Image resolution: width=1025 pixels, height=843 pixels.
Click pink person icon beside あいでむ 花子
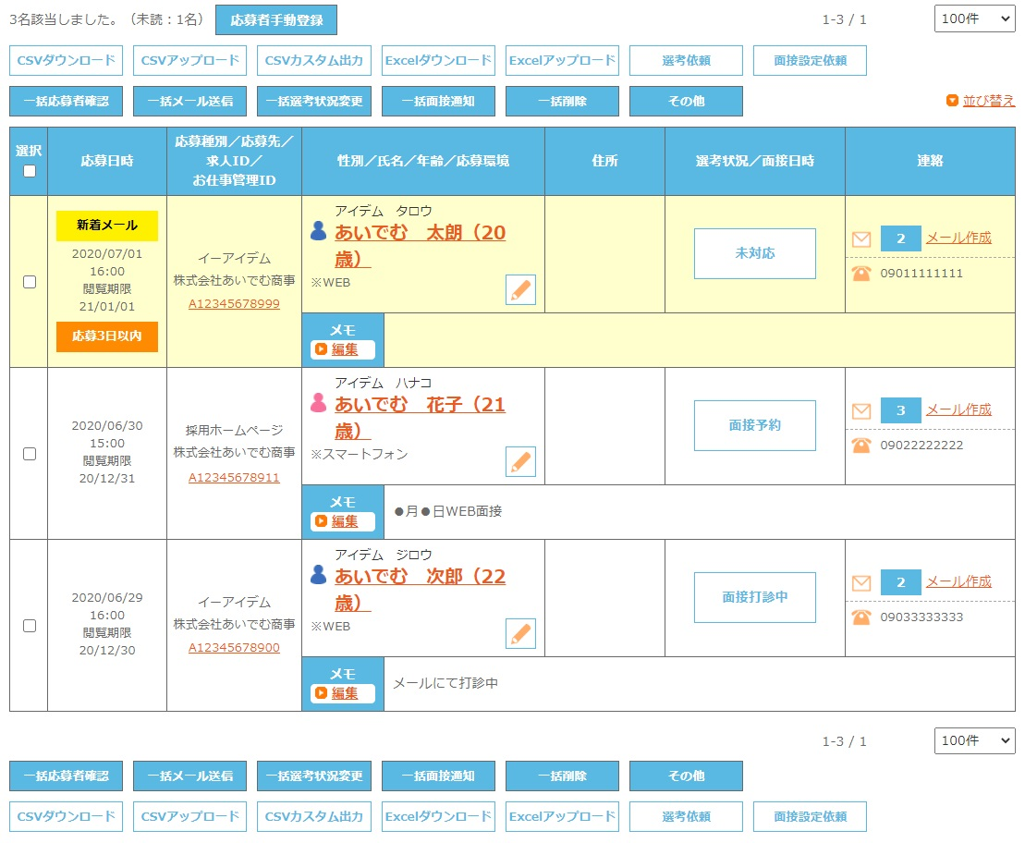(319, 403)
